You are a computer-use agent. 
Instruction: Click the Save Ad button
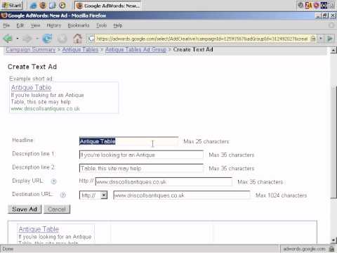[25, 209]
